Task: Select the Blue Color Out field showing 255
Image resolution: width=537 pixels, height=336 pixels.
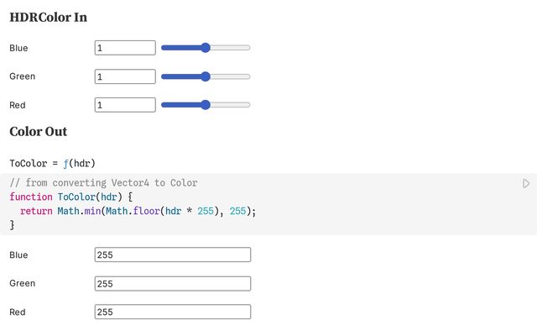Action: click(x=173, y=255)
